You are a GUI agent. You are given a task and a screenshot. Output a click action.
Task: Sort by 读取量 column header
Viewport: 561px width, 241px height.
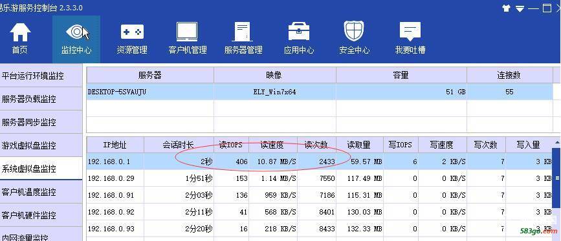coord(360,145)
